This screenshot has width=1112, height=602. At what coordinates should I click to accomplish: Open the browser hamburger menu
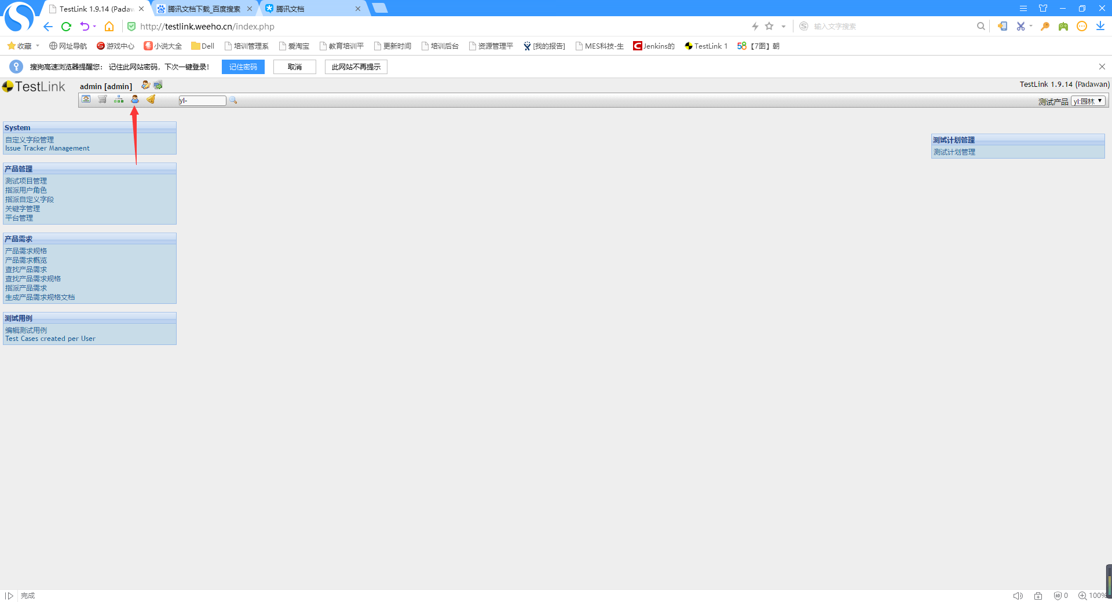[x=1023, y=8]
